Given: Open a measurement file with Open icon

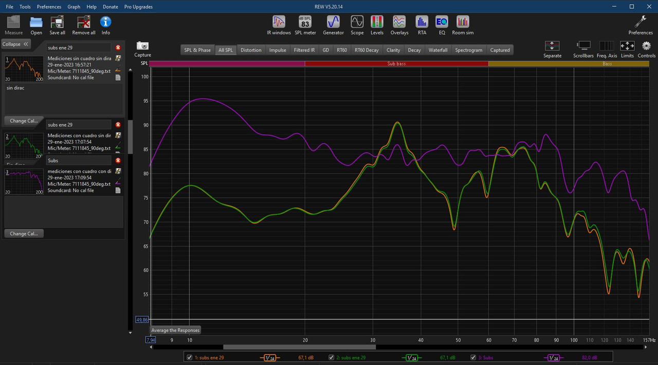Looking at the screenshot, I should [36, 25].
